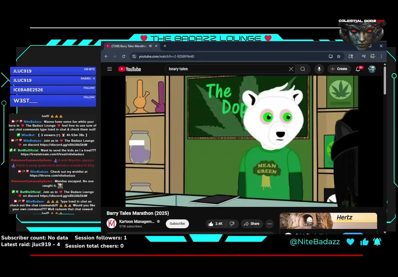The width and height of the screenshot is (398, 277).
Task: Close the Barry Tales Marathon tab
Action: click(156, 46)
